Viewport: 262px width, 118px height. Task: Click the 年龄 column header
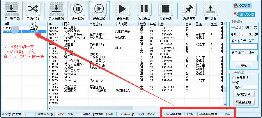pos(153,24)
